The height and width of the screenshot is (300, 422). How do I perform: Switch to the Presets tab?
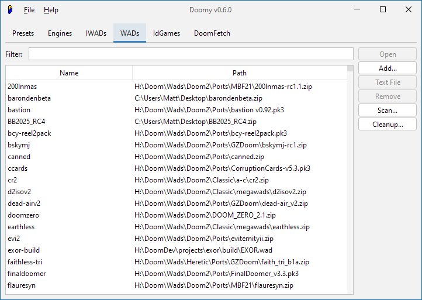tap(23, 33)
